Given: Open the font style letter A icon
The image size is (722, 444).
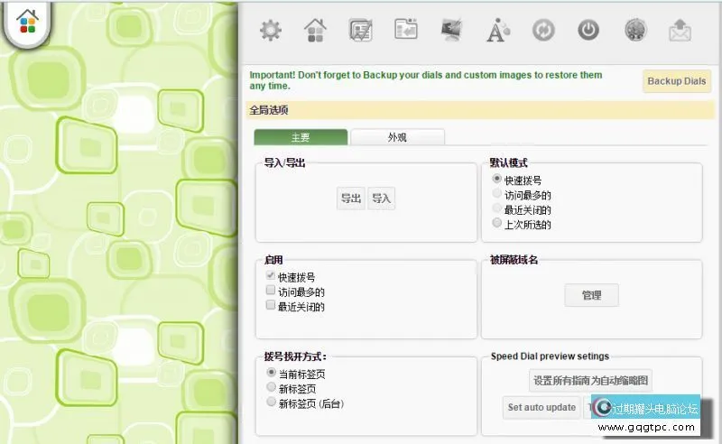Looking at the screenshot, I should (497, 31).
